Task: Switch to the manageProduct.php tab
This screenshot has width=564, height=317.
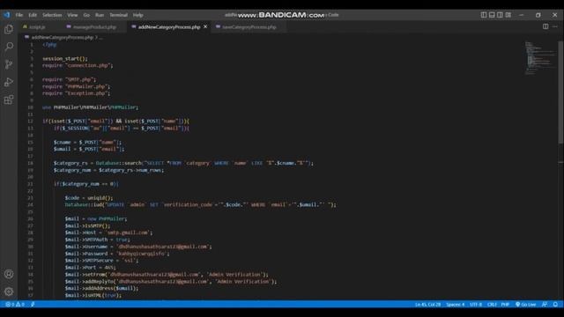Action: [x=94, y=27]
